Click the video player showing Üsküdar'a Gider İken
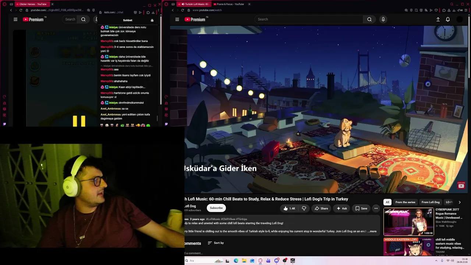 tap(327, 109)
